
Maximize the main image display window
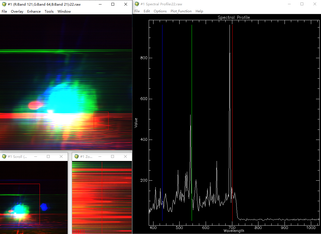(113, 4)
